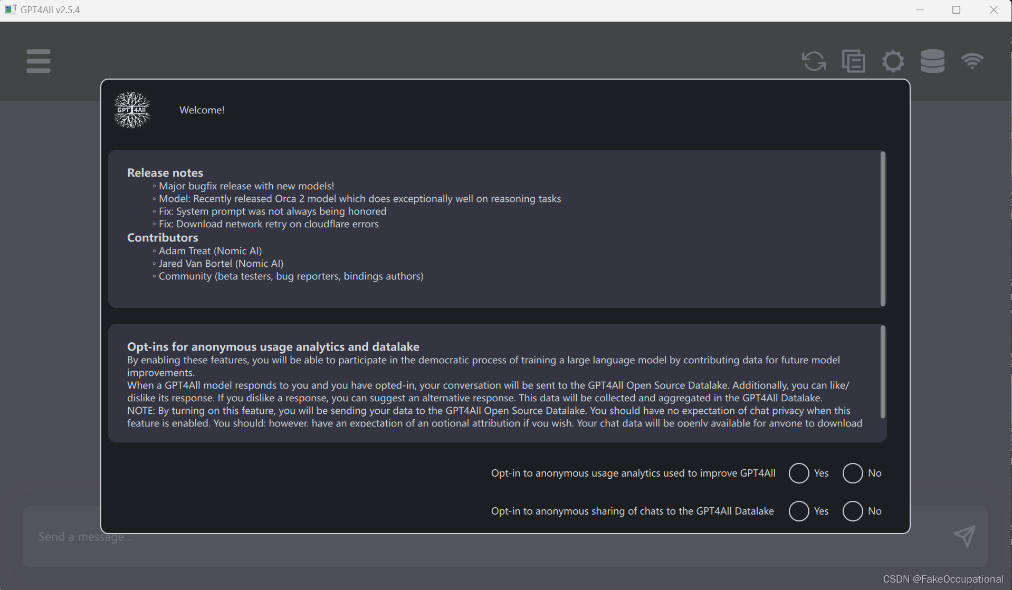The image size is (1012, 590).
Task: Maximize the GPT4All window
Action: [x=956, y=9]
